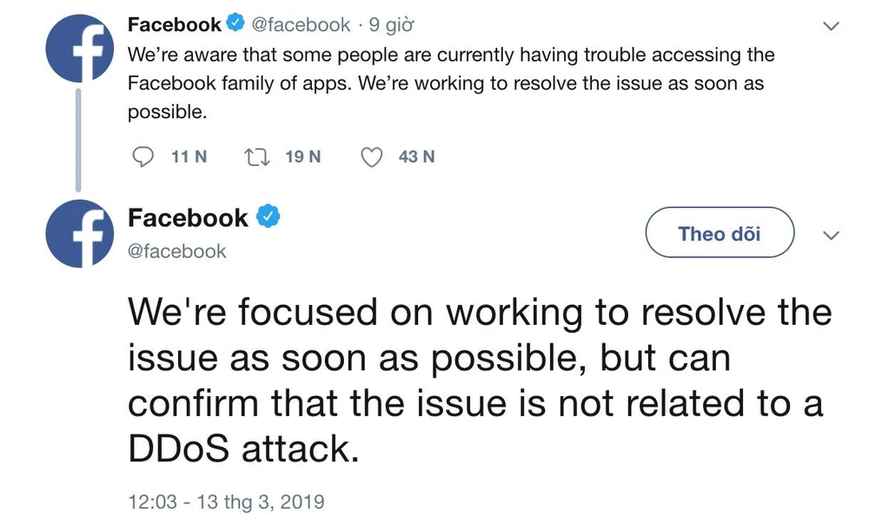This screenshot has width=869, height=530.
Task: Like the tweet with the heart icon
Action: coord(372,157)
